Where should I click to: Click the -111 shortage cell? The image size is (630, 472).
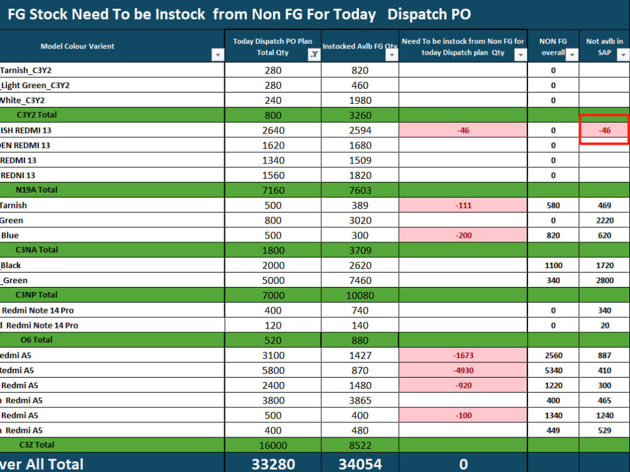tap(463, 206)
